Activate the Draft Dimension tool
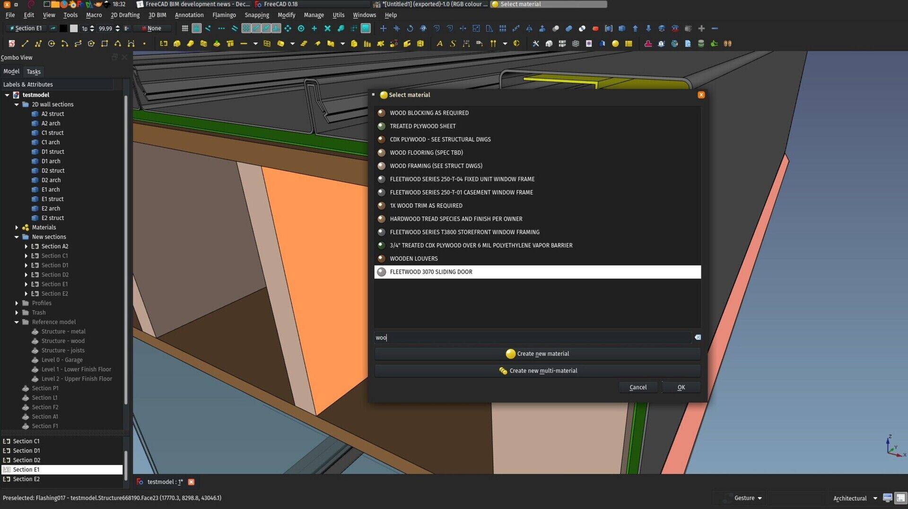Screen dimensions: 908x509 tap(466, 43)
